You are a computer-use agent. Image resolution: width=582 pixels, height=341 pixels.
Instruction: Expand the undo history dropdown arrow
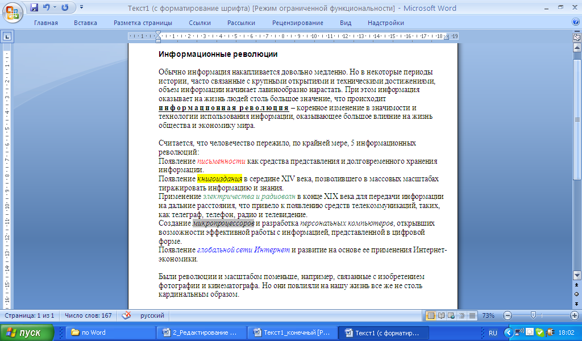coord(55,7)
